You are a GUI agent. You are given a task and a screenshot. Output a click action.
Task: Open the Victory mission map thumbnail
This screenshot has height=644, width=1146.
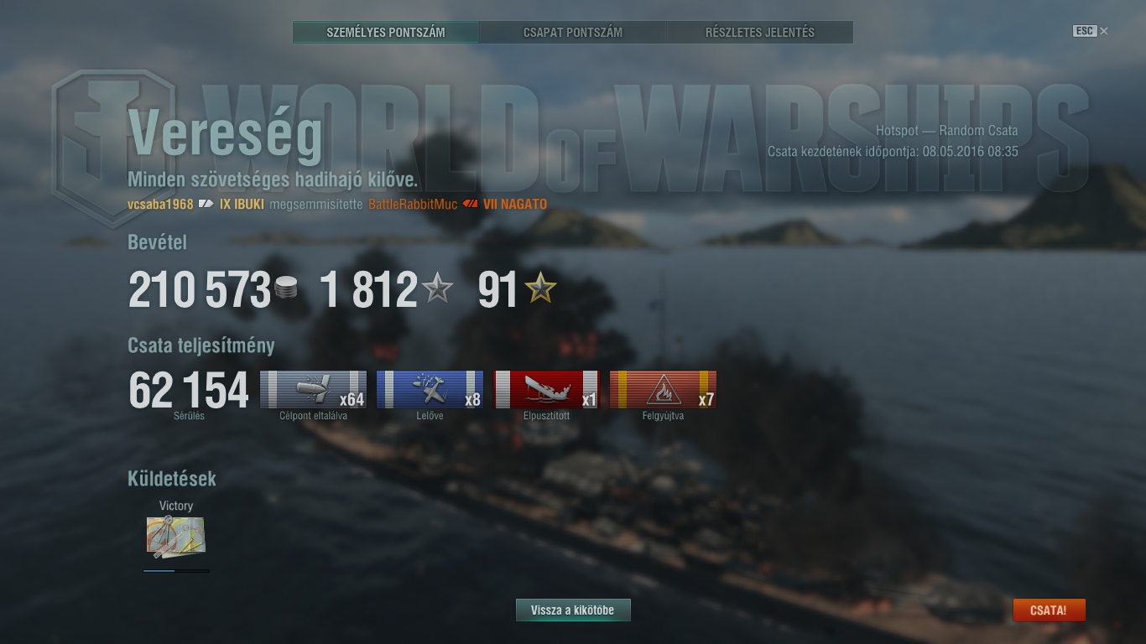tap(176, 537)
